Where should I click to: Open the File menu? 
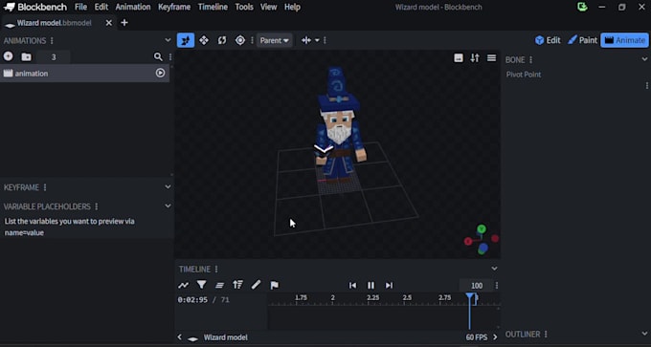point(81,7)
